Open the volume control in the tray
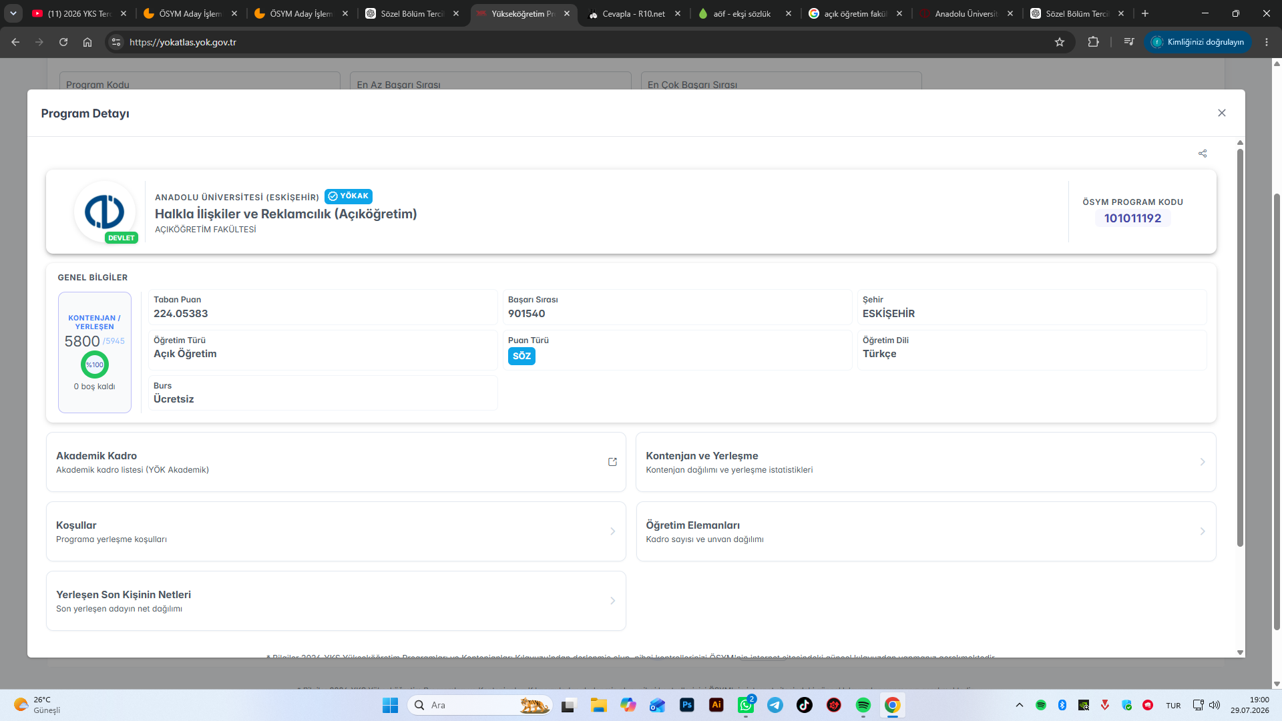The height and width of the screenshot is (721, 1282). pos(1215,705)
